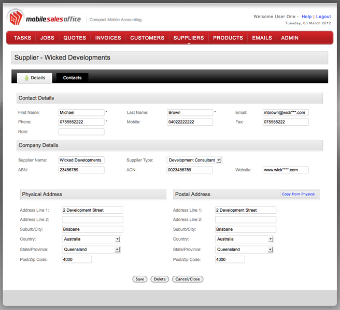Click postal Suburb/City field
340x310 pixels.
pos(246,229)
